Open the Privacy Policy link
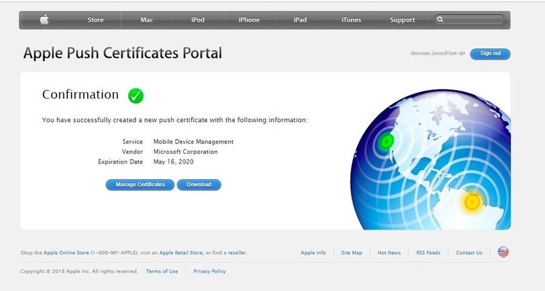 (210, 271)
